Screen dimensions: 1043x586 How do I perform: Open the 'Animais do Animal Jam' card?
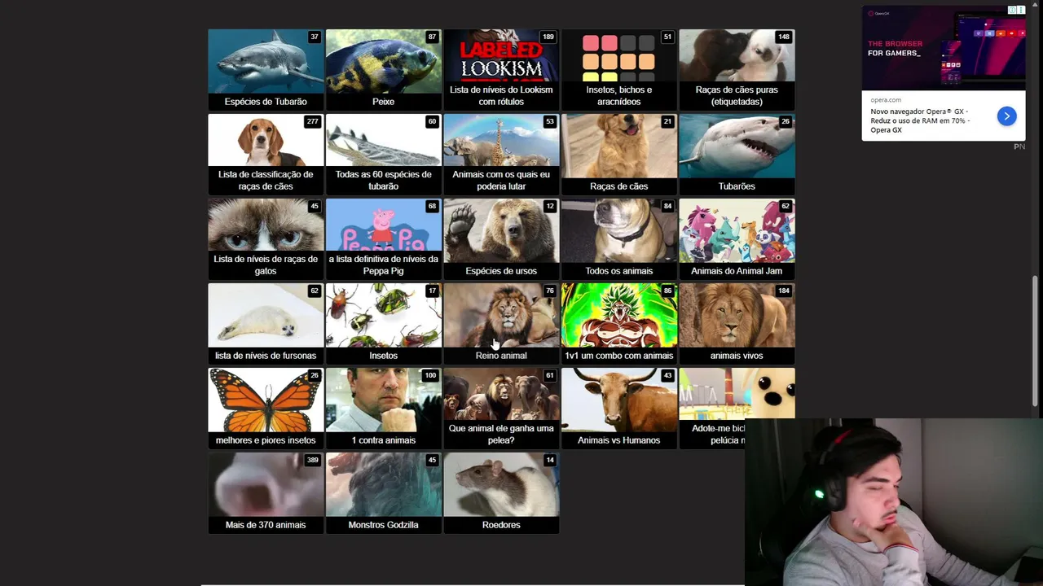[737, 238]
